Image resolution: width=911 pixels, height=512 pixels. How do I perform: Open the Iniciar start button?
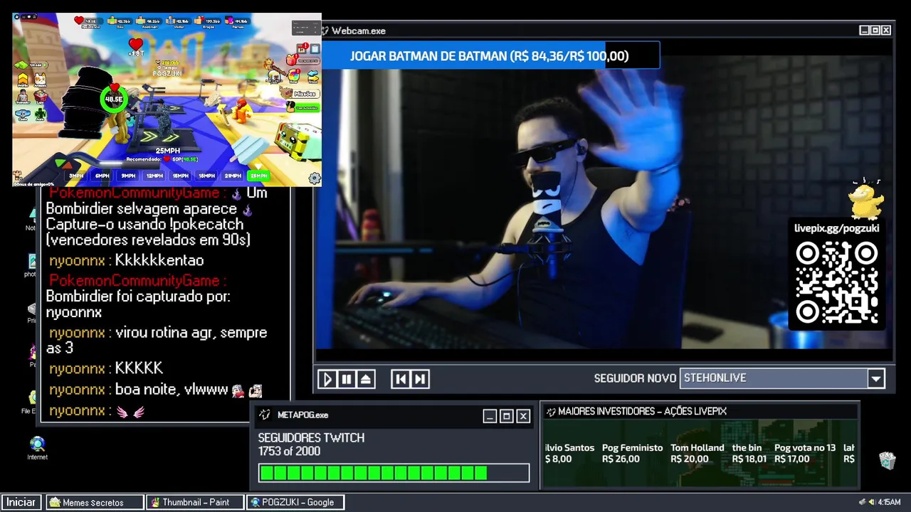coord(21,502)
